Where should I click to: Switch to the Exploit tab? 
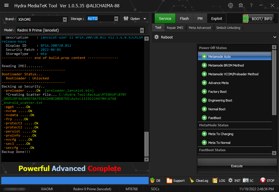click(216, 18)
